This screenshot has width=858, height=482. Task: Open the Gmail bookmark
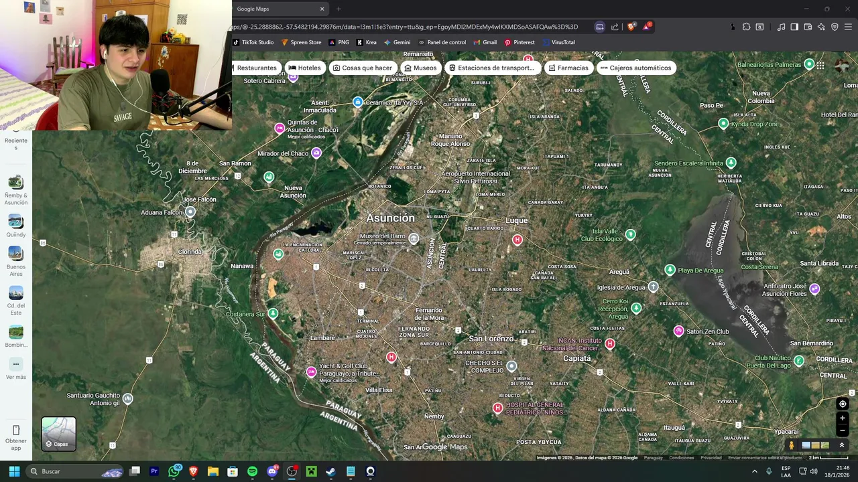point(485,42)
